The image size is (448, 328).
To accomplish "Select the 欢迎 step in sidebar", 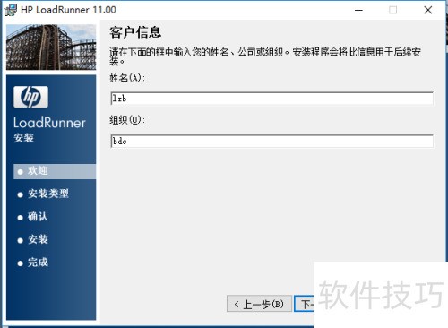I will 55,171.
